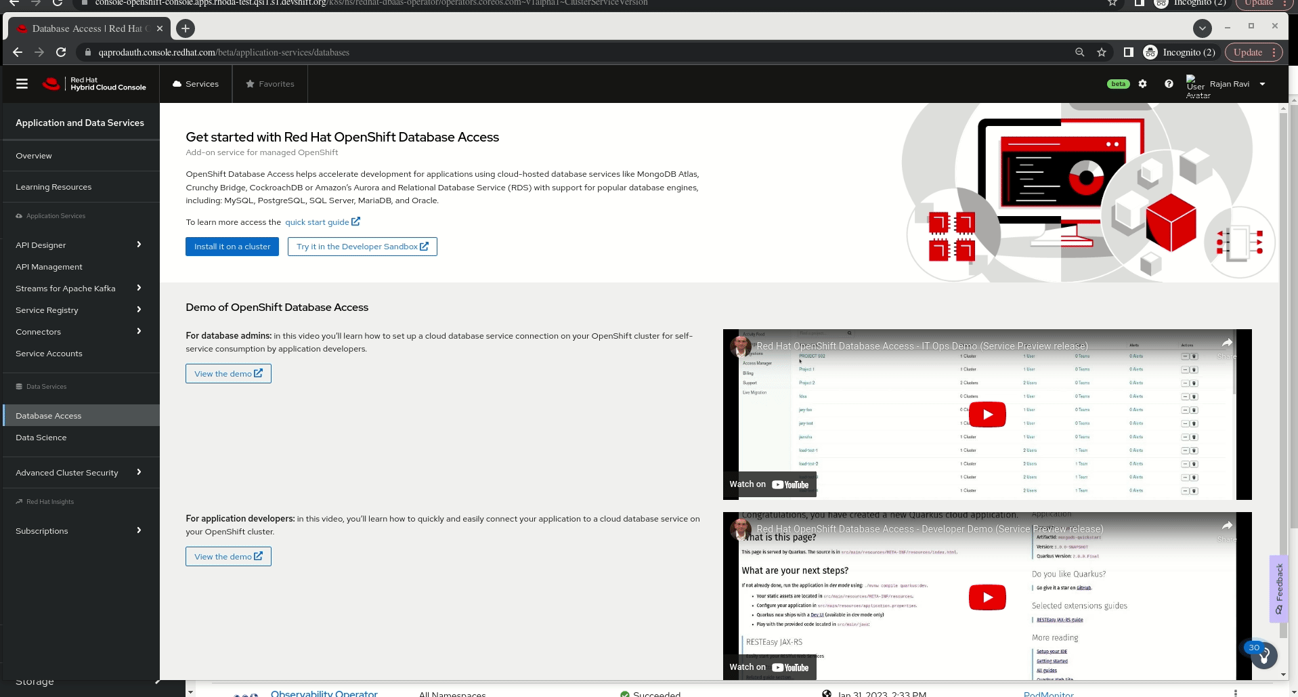Click the scrollbar down arrow

(x=1283, y=675)
